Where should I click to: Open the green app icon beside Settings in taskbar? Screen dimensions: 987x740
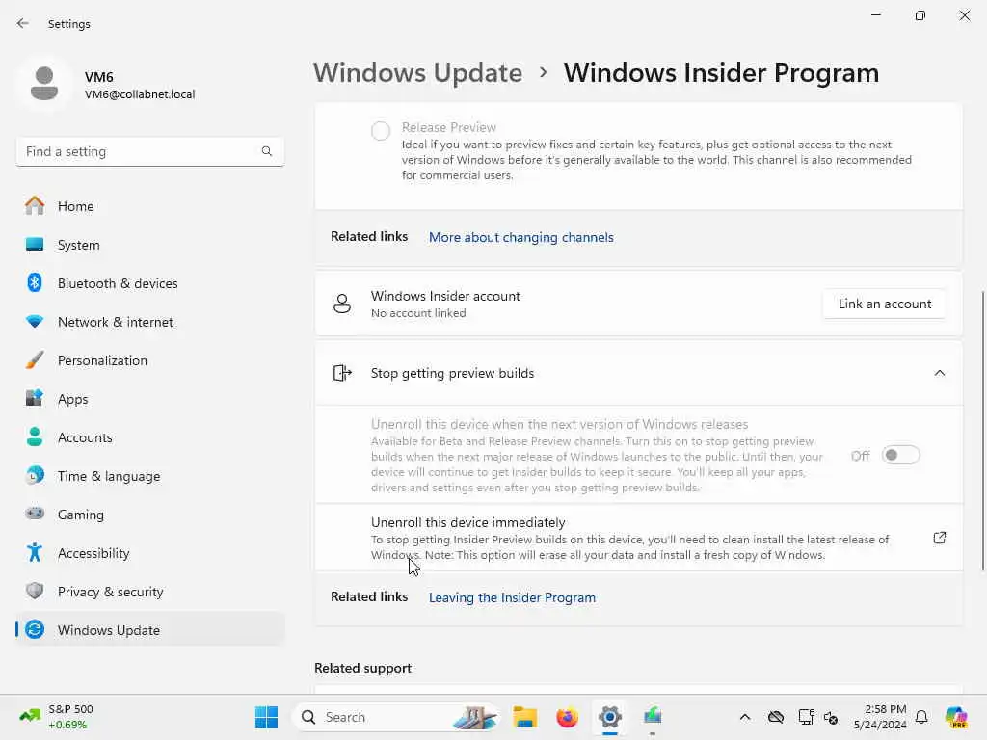tap(653, 717)
